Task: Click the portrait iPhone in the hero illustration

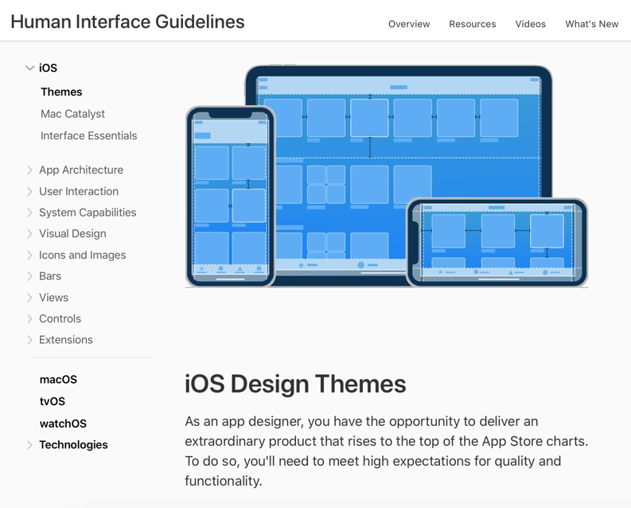Action: pos(231,197)
